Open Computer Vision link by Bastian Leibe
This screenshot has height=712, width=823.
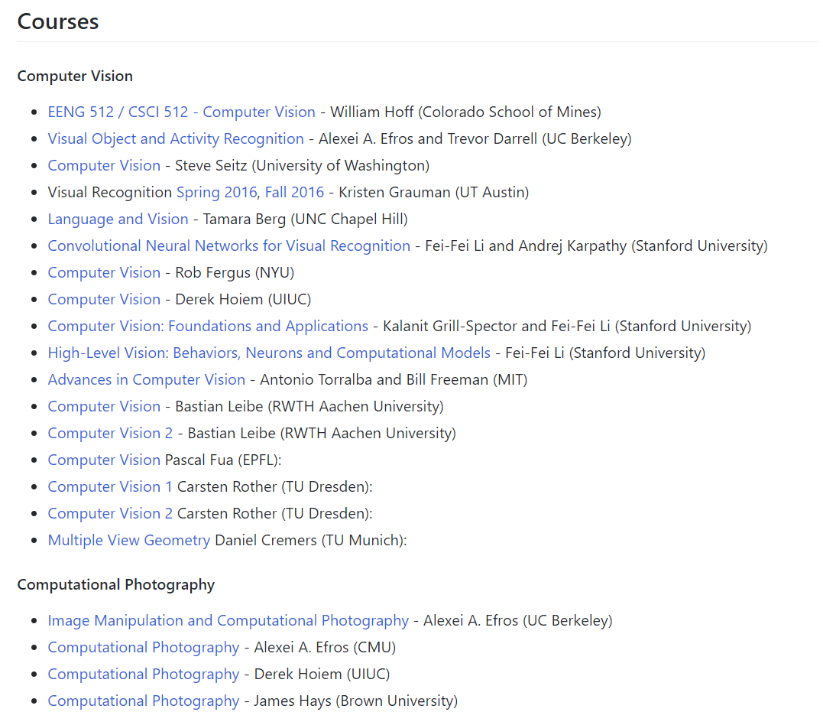[x=104, y=407]
